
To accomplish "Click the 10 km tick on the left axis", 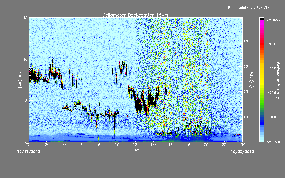I will pyautogui.click(x=25, y=59).
